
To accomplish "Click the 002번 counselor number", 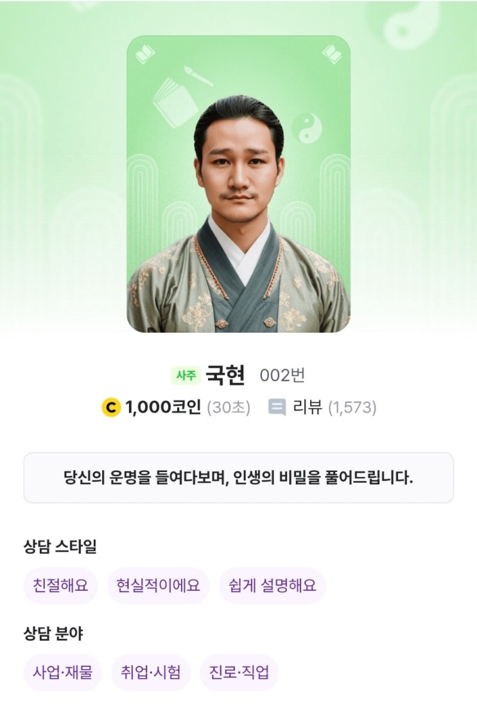I will (282, 375).
